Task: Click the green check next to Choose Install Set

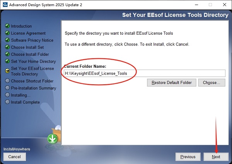Action: (7, 47)
